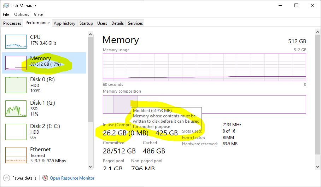This screenshot has width=321, height=187.
Task: Switch to the Processes tab
Action: tap(12, 23)
